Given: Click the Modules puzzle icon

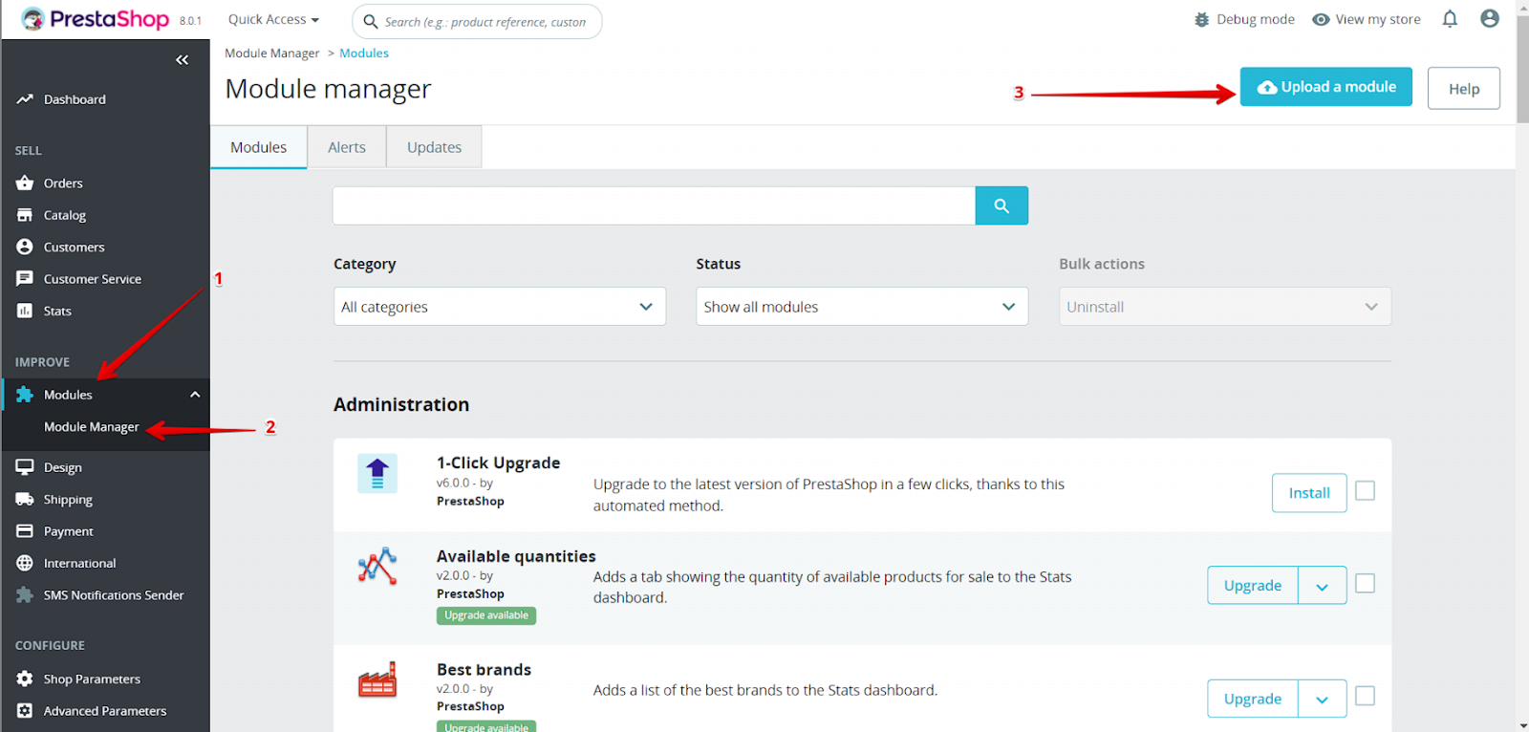Looking at the screenshot, I should tap(25, 395).
